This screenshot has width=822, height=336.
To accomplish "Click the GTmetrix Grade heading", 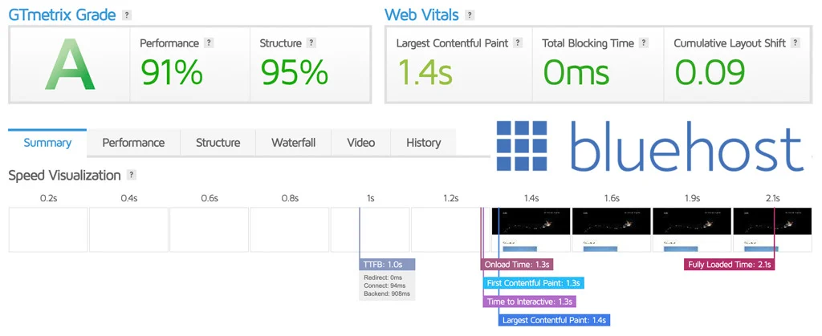I will pyautogui.click(x=62, y=14).
